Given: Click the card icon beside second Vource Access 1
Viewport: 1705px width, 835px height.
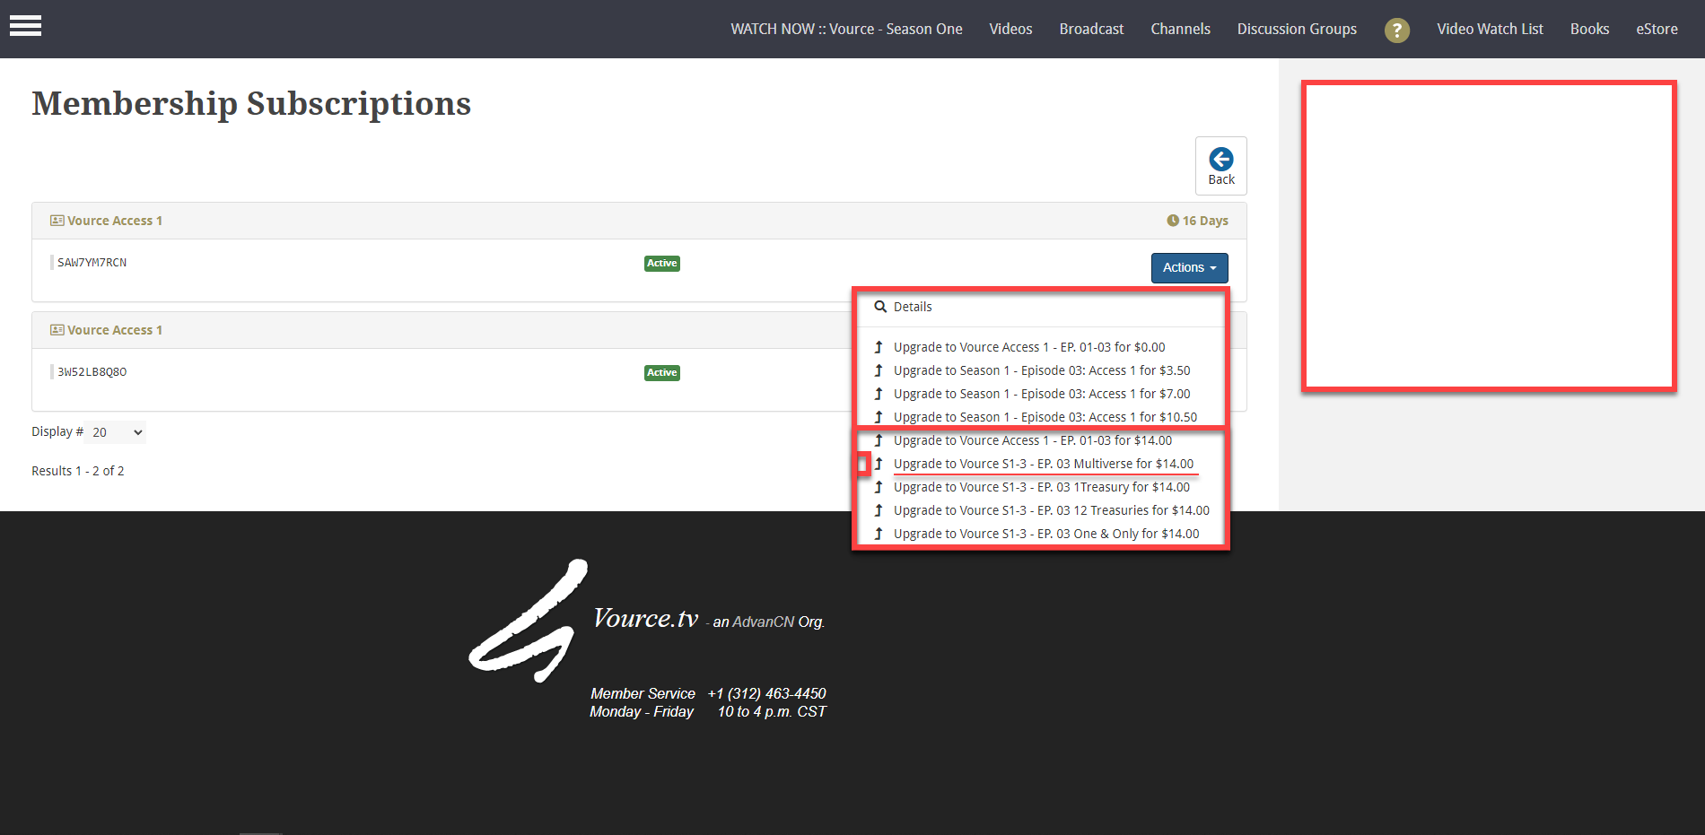Looking at the screenshot, I should coord(57,330).
